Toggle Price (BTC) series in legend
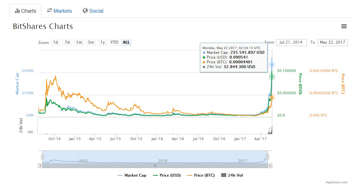 click(x=201, y=175)
